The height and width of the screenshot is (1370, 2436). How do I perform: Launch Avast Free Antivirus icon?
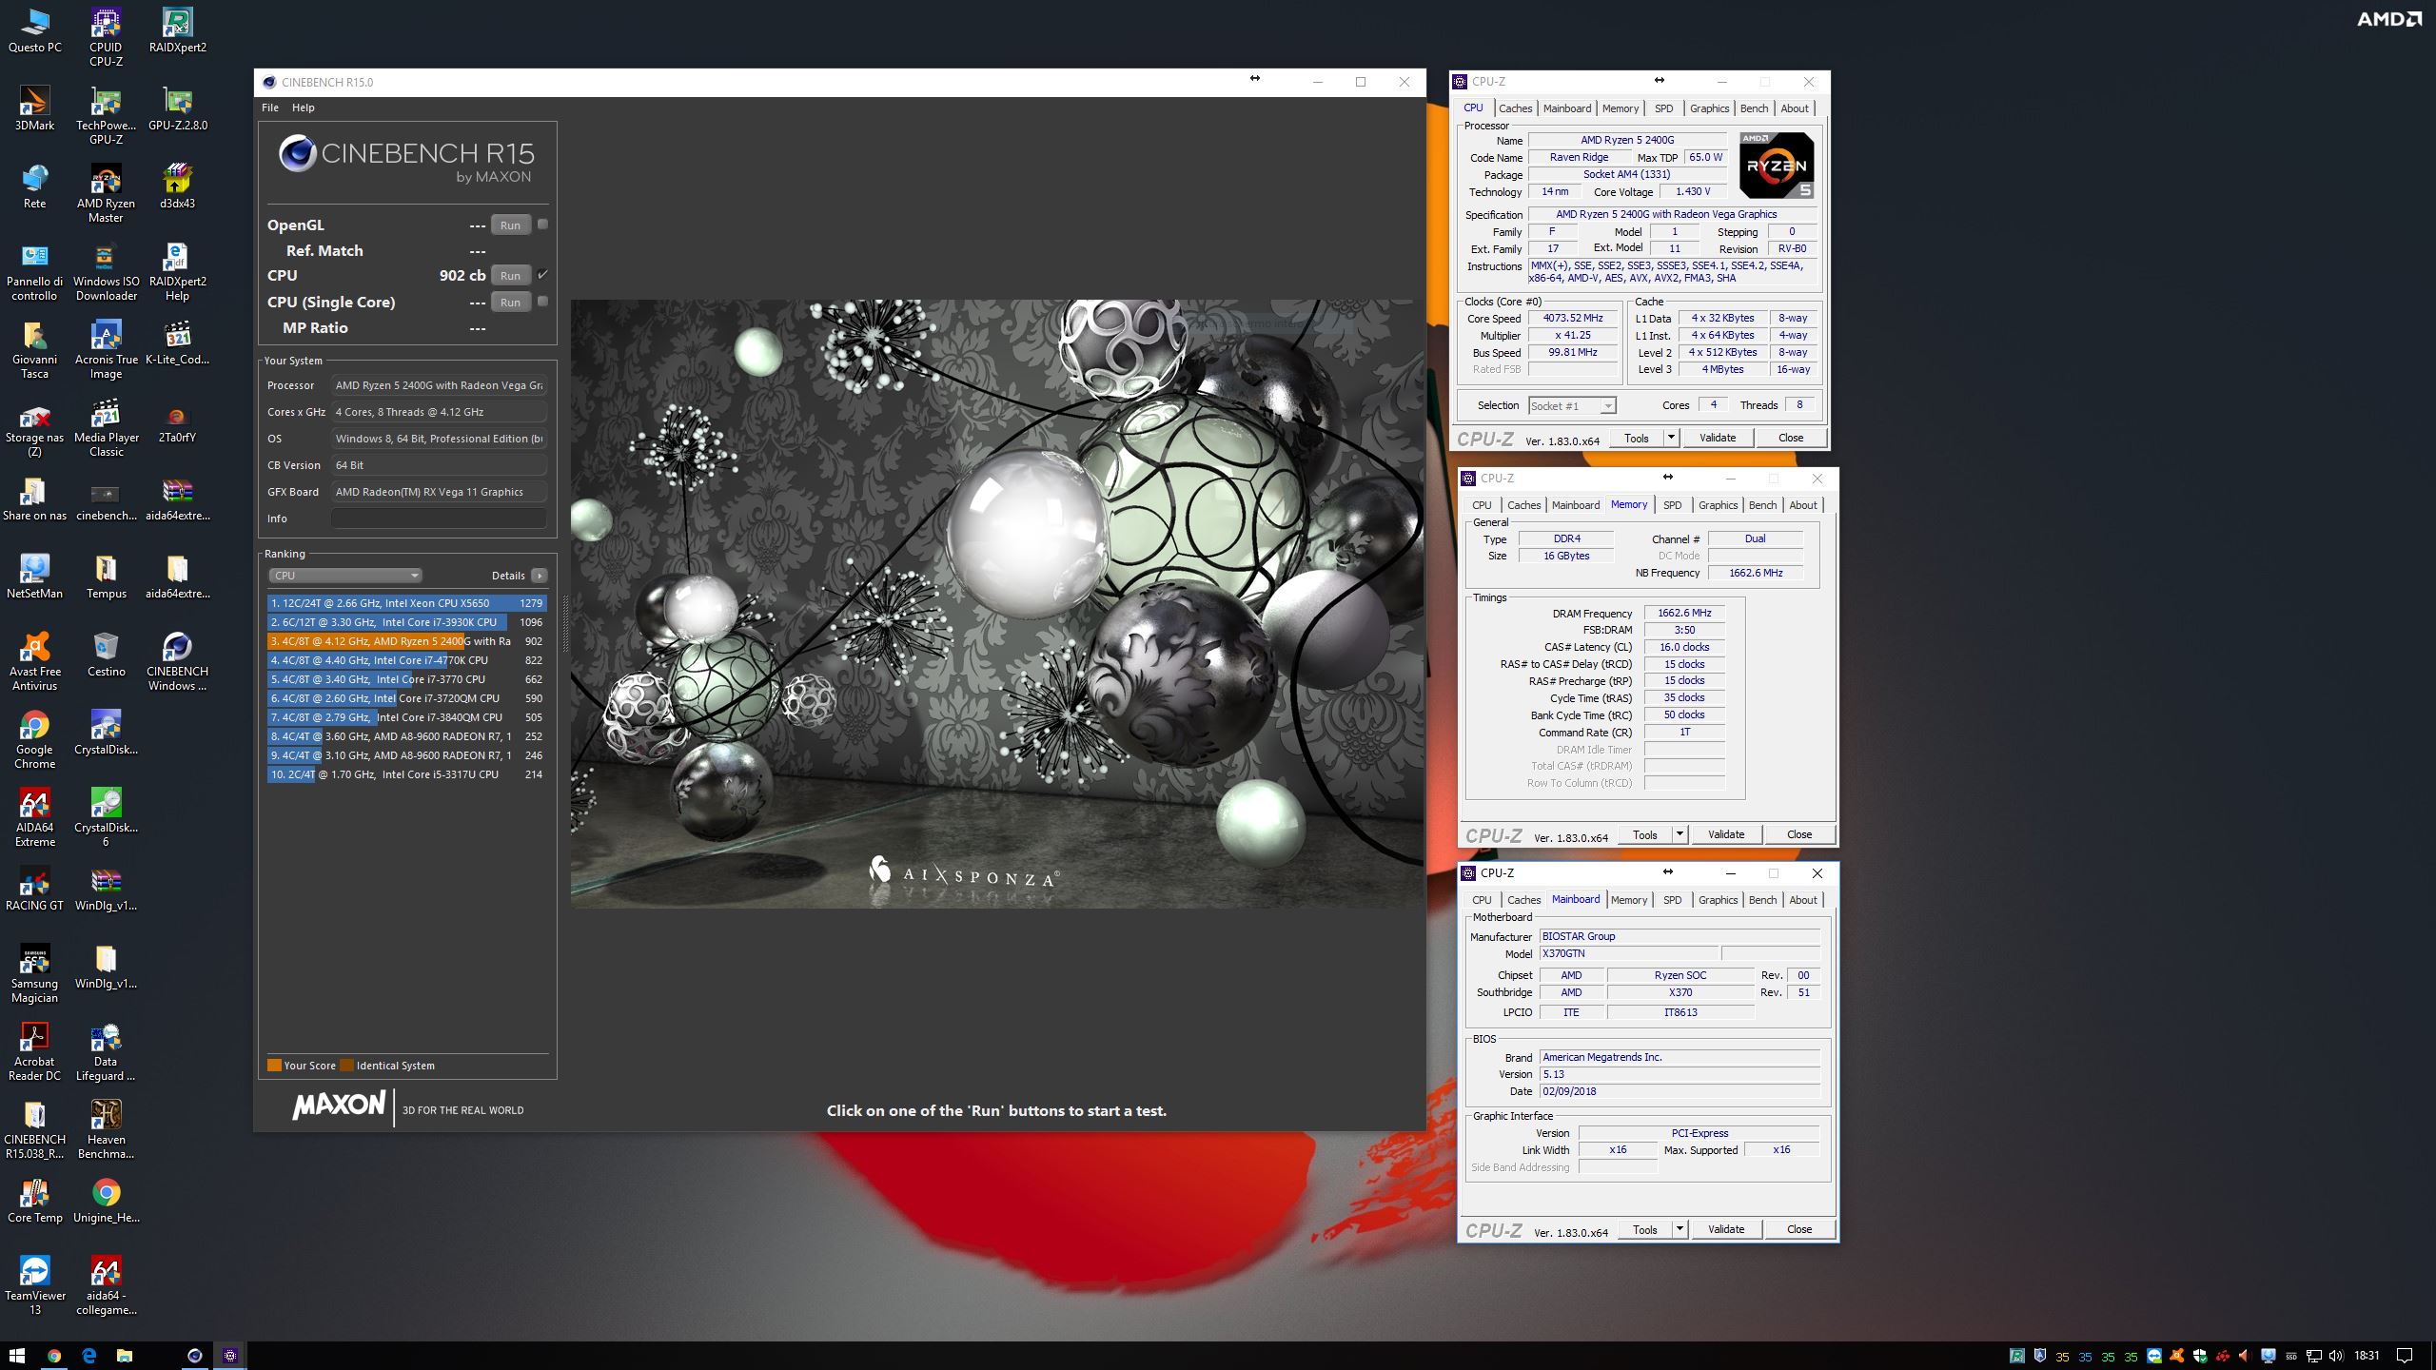tap(34, 661)
